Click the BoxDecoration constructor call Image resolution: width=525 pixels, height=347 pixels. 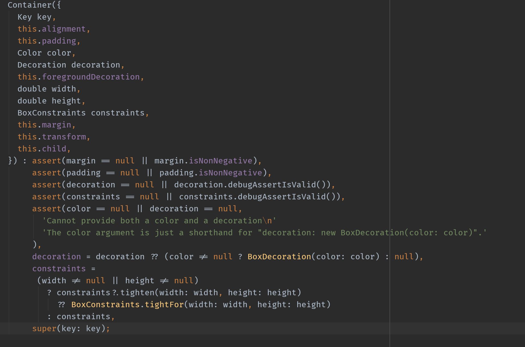pos(279,257)
